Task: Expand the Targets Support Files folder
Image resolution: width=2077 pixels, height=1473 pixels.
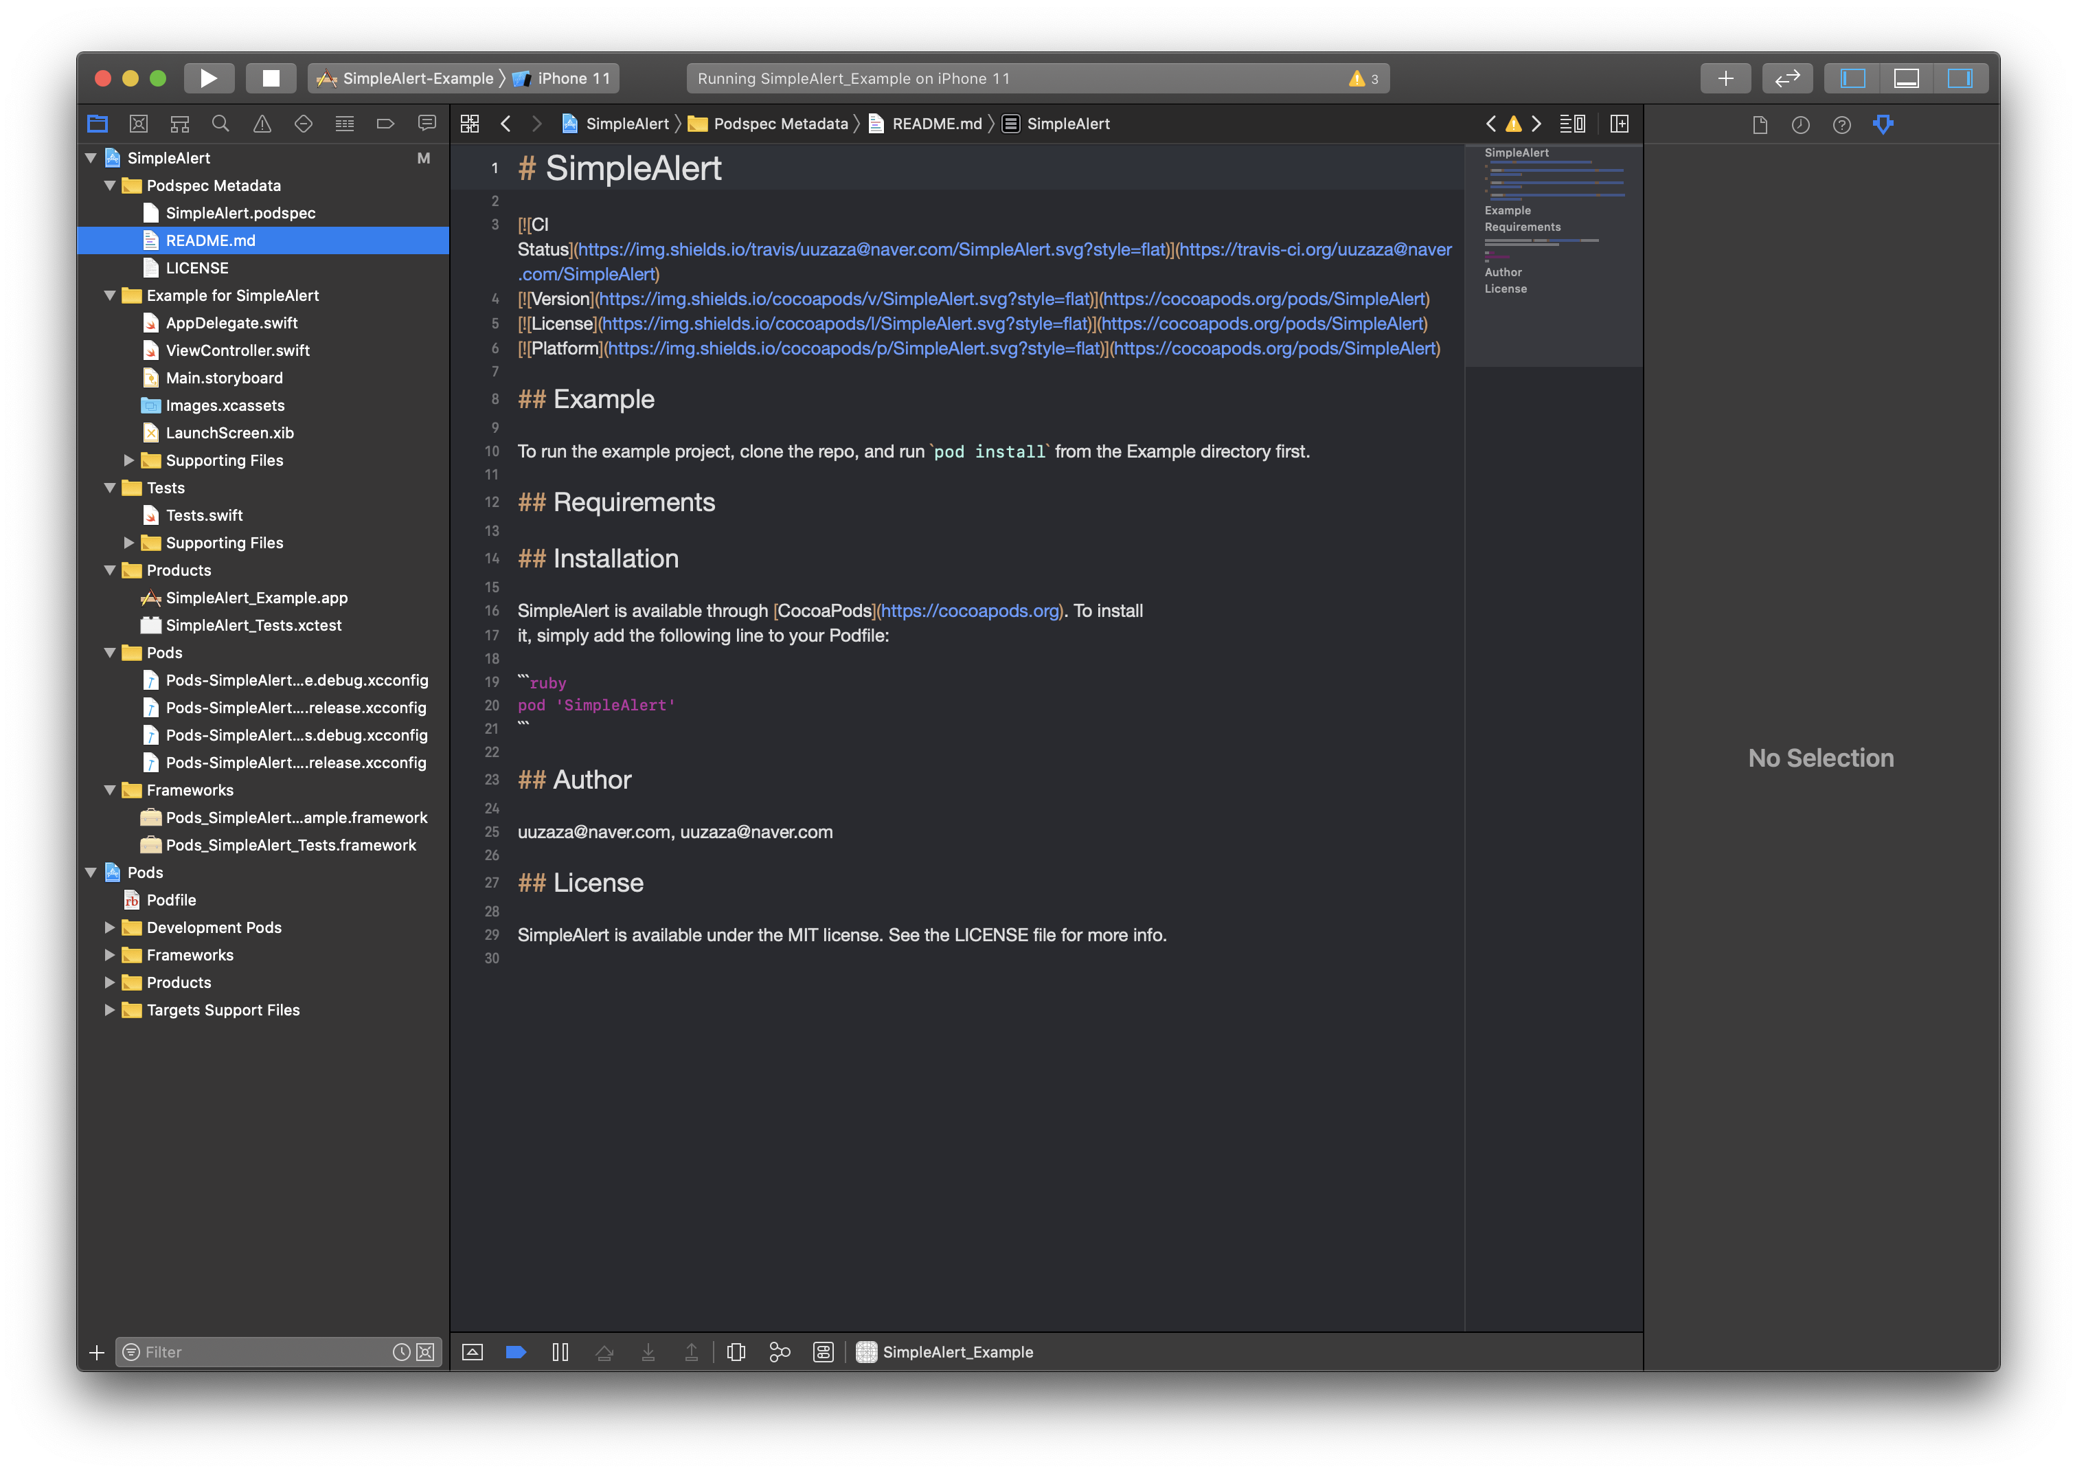Action: coord(110,1009)
